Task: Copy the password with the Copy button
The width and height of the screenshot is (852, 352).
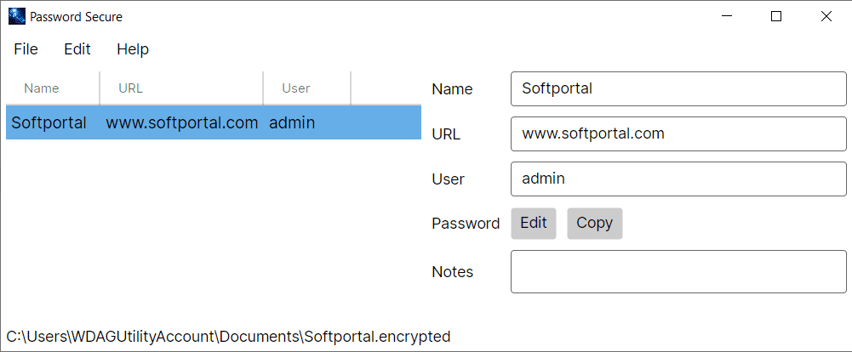Action: [594, 224]
